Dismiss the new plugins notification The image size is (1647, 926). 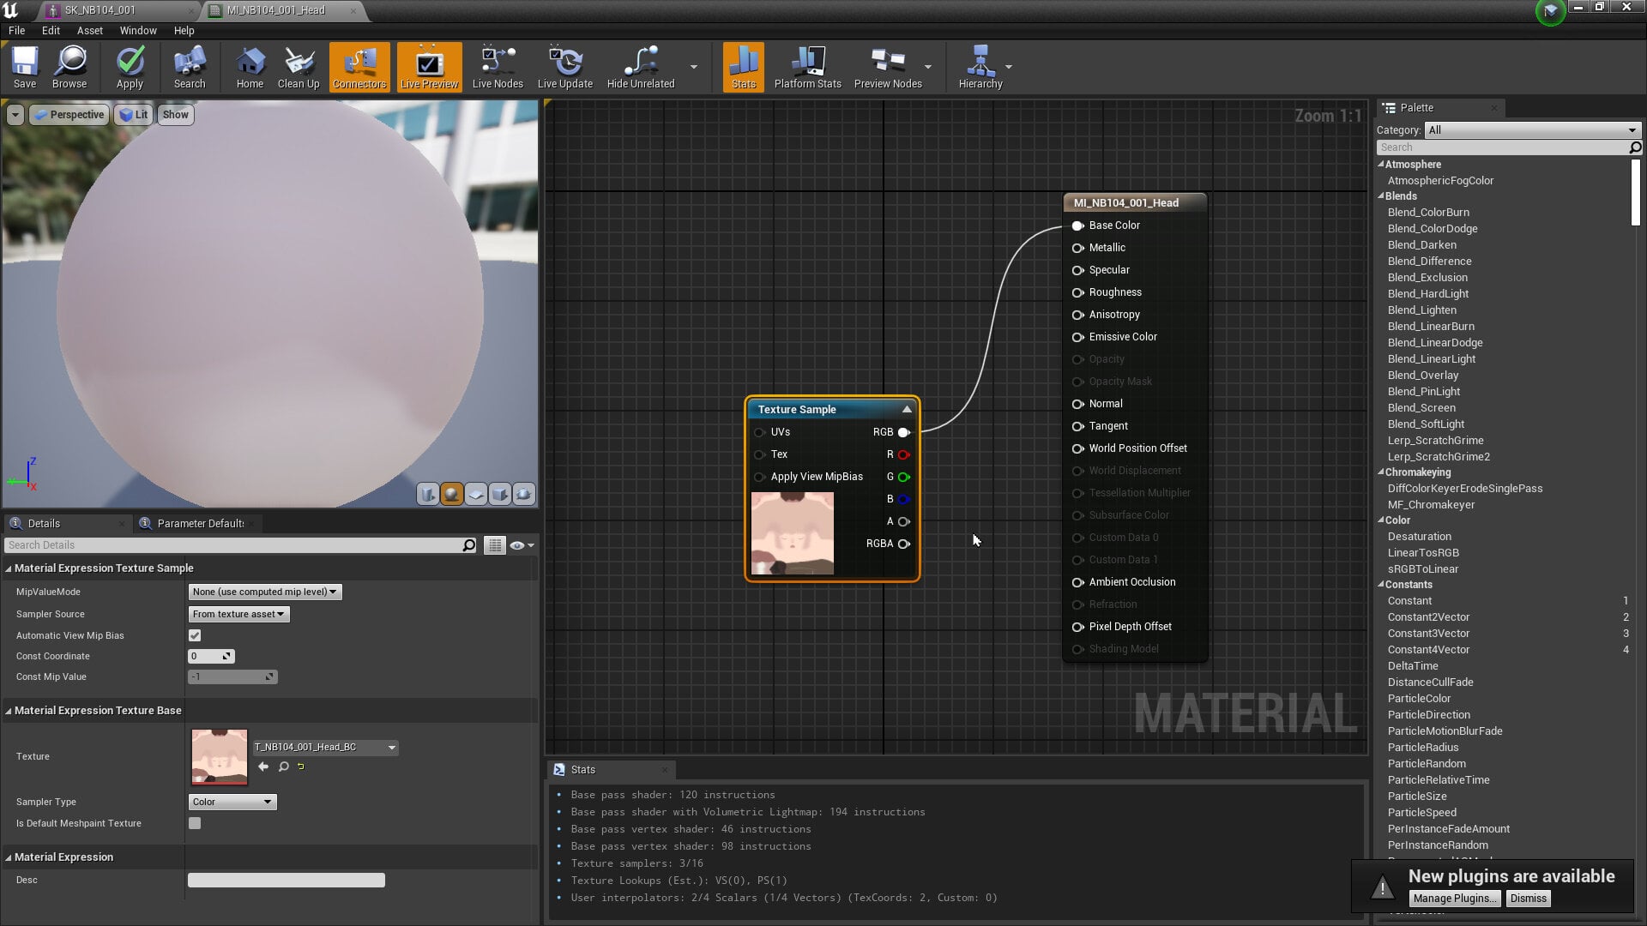point(1528,898)
